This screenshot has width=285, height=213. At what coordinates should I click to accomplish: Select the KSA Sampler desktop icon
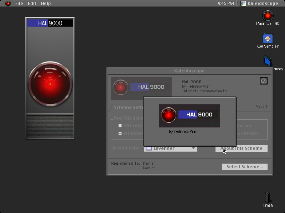268,39
